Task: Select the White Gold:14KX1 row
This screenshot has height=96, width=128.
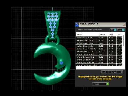Action: (x=99, y=63)
